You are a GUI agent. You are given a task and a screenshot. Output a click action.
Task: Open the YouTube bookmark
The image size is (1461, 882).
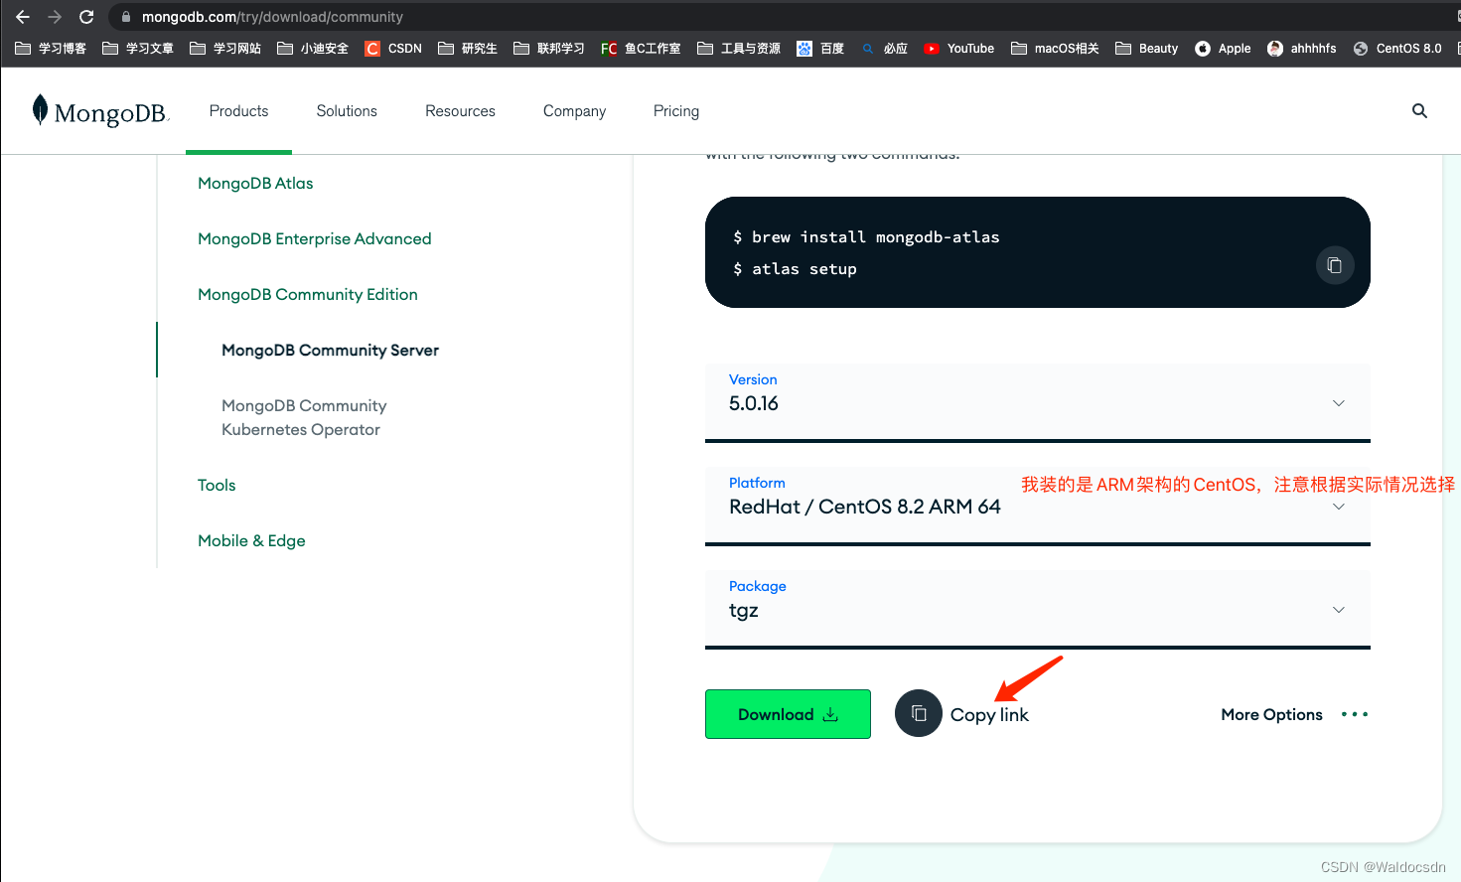tap(958, 48)
